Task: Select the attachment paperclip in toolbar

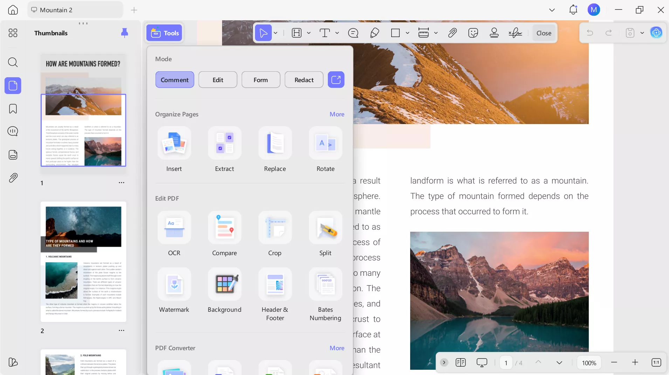Action: 452,33
